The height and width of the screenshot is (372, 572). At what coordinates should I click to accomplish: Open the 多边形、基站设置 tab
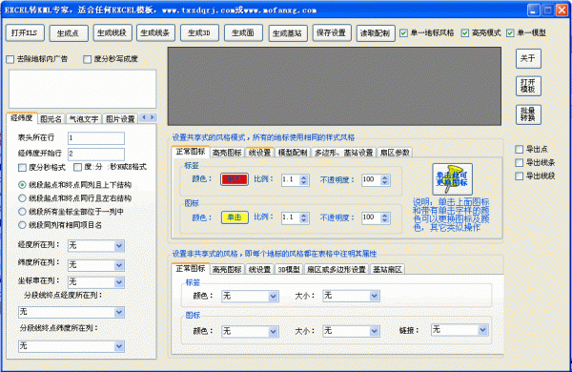pos(344,153)
